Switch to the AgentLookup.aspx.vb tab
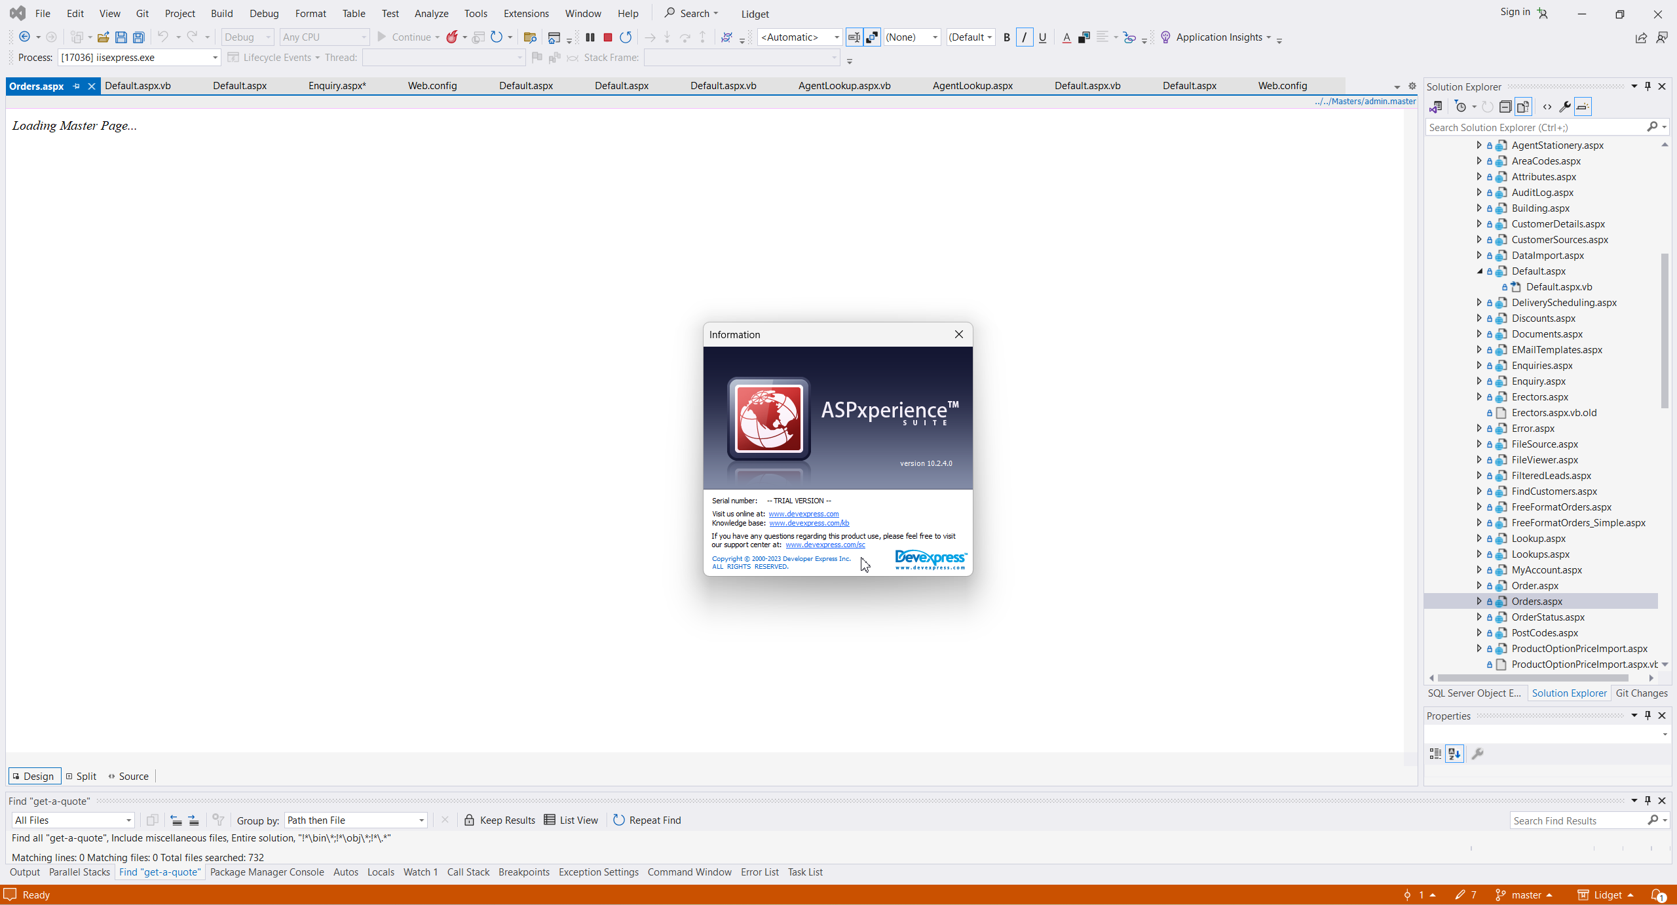 [844, 86]
